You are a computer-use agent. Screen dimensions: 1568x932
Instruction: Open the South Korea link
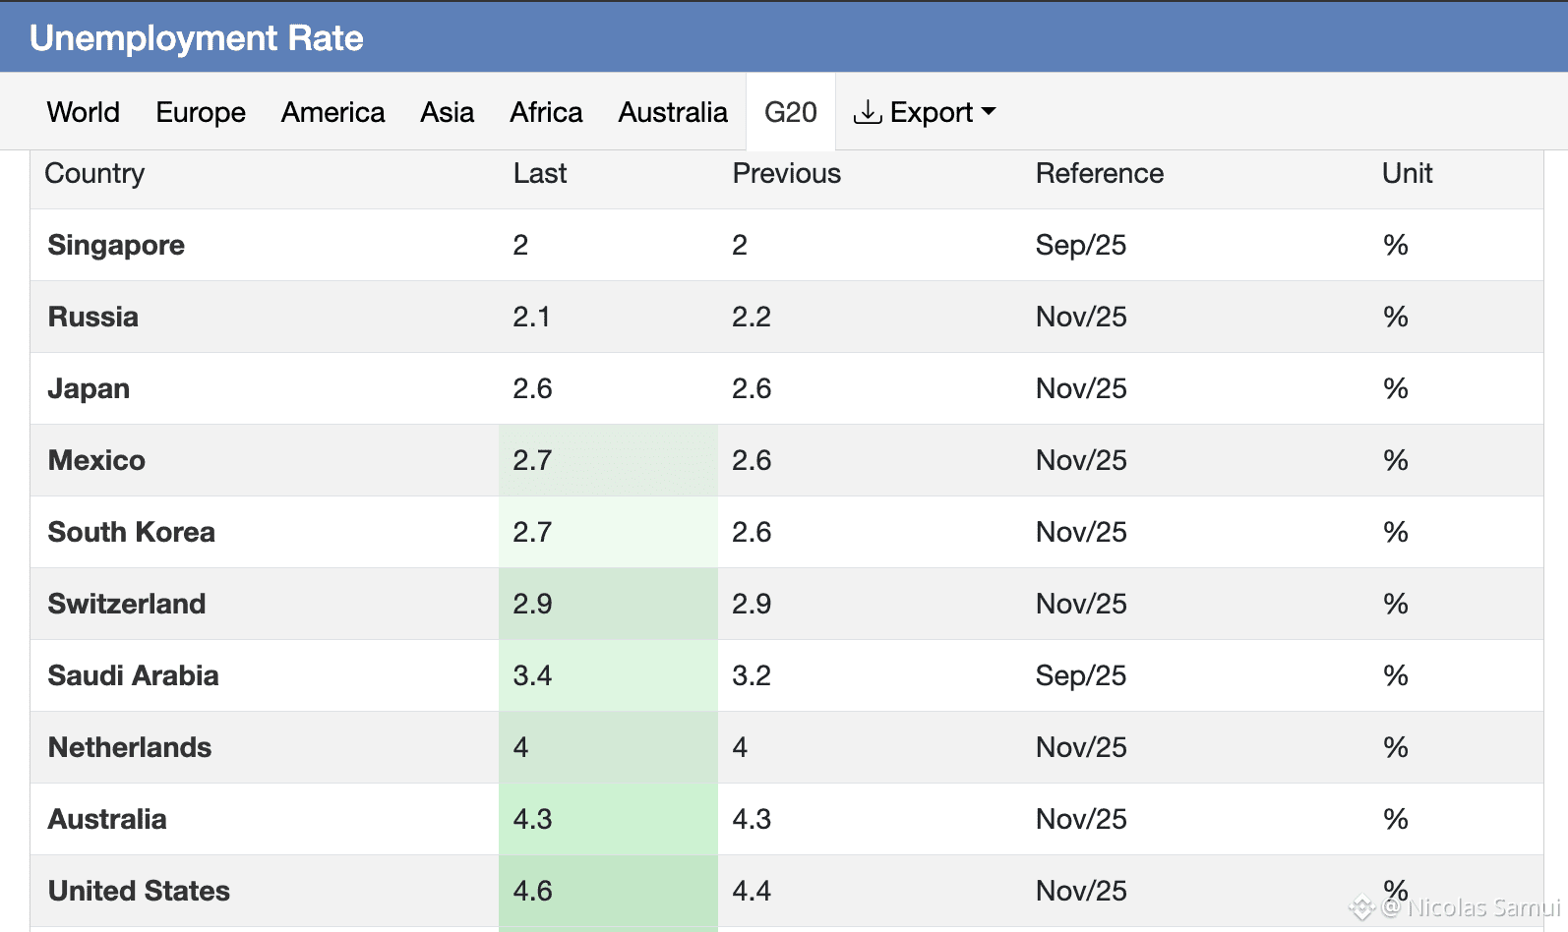132,532
